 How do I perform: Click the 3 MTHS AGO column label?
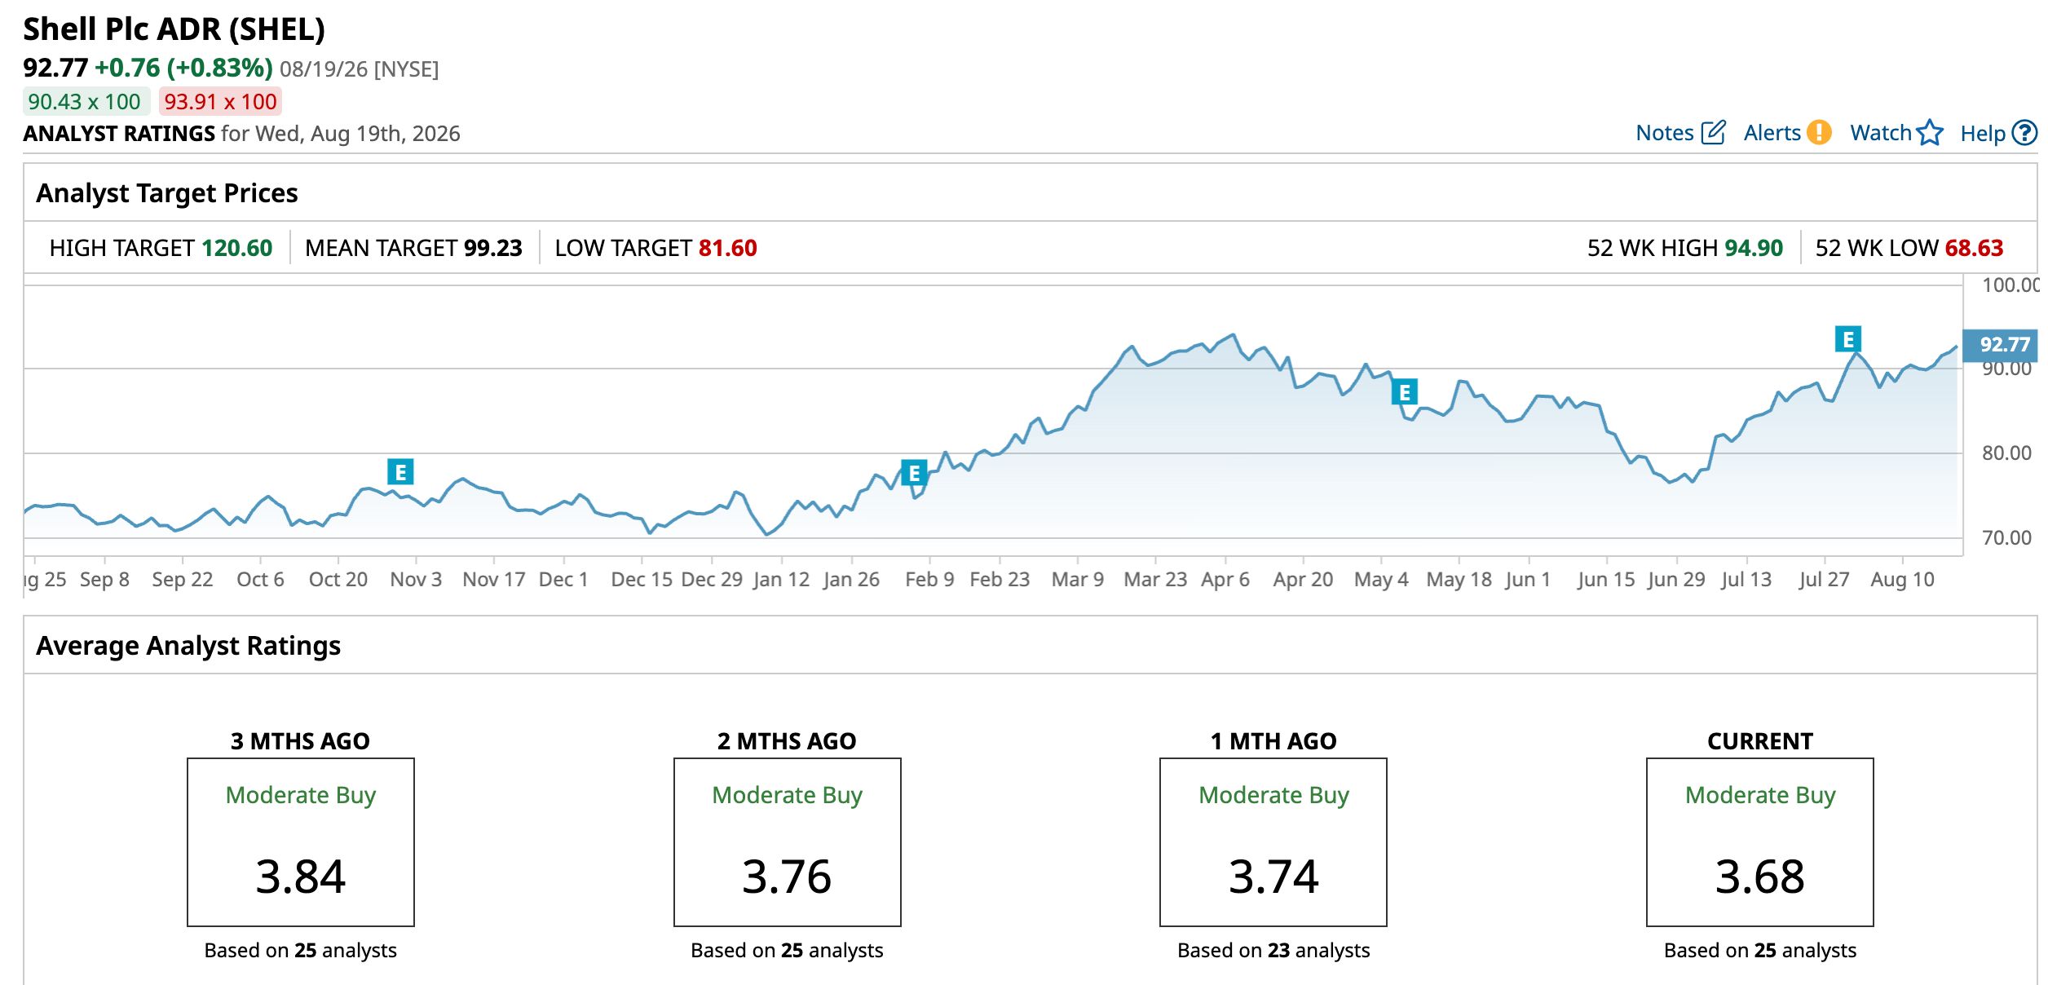(300, 741)
